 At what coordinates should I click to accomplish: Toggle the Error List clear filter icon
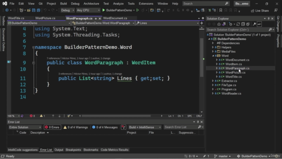(x=123, y=127)
